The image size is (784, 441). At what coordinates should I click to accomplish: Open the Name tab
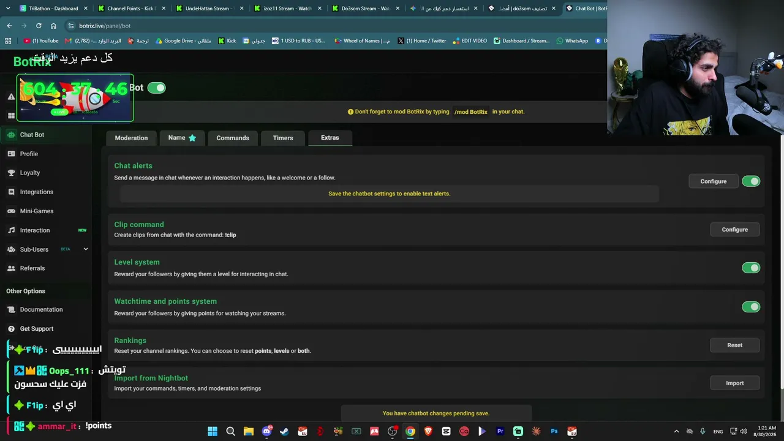point(182,138)
